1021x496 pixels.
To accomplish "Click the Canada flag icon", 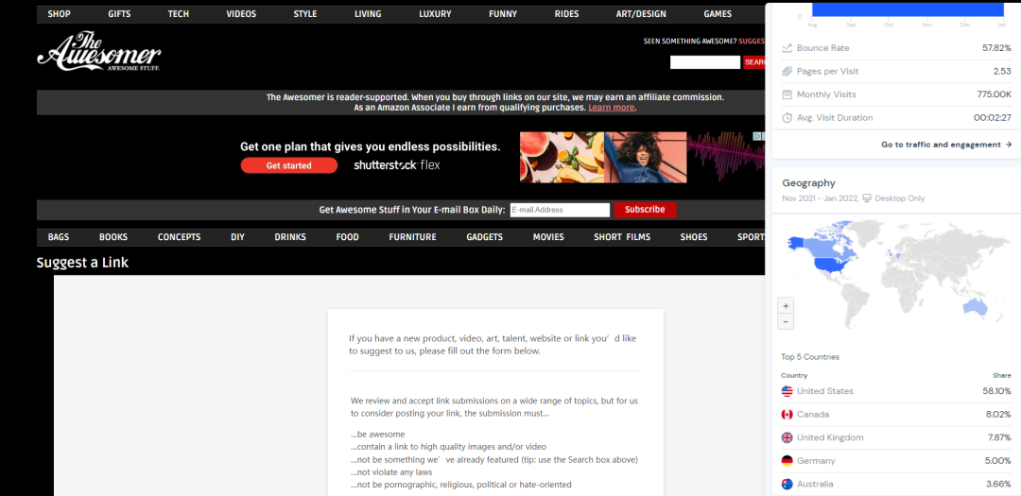I will (787, 415).
